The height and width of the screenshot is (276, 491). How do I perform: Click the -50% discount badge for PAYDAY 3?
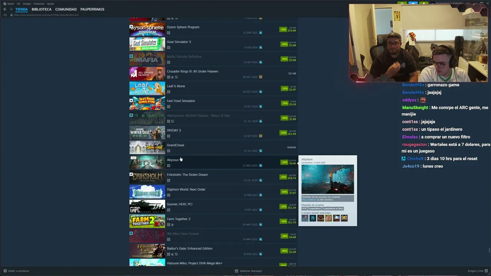tap(283, 133)
